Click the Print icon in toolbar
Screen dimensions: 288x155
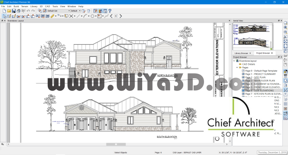[x=19, y=11]
